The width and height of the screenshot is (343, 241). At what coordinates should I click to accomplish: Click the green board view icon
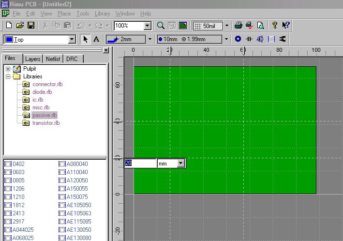(x=183, y=26)
